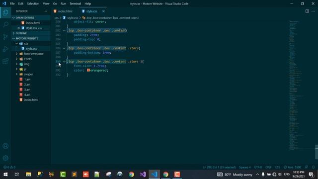The height and width of the screenshot is (179, 318).
Task: Switch to the style.css tab
Action: [91, 11]
